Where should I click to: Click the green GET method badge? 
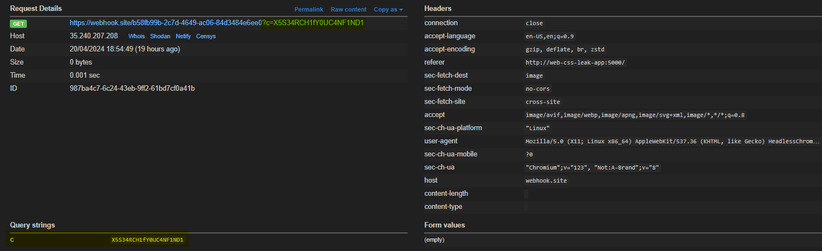point(19,24)
